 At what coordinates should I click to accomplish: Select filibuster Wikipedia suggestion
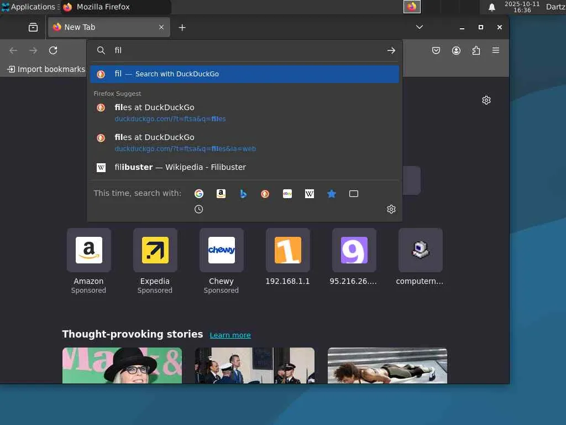click(x=245, y=167)
